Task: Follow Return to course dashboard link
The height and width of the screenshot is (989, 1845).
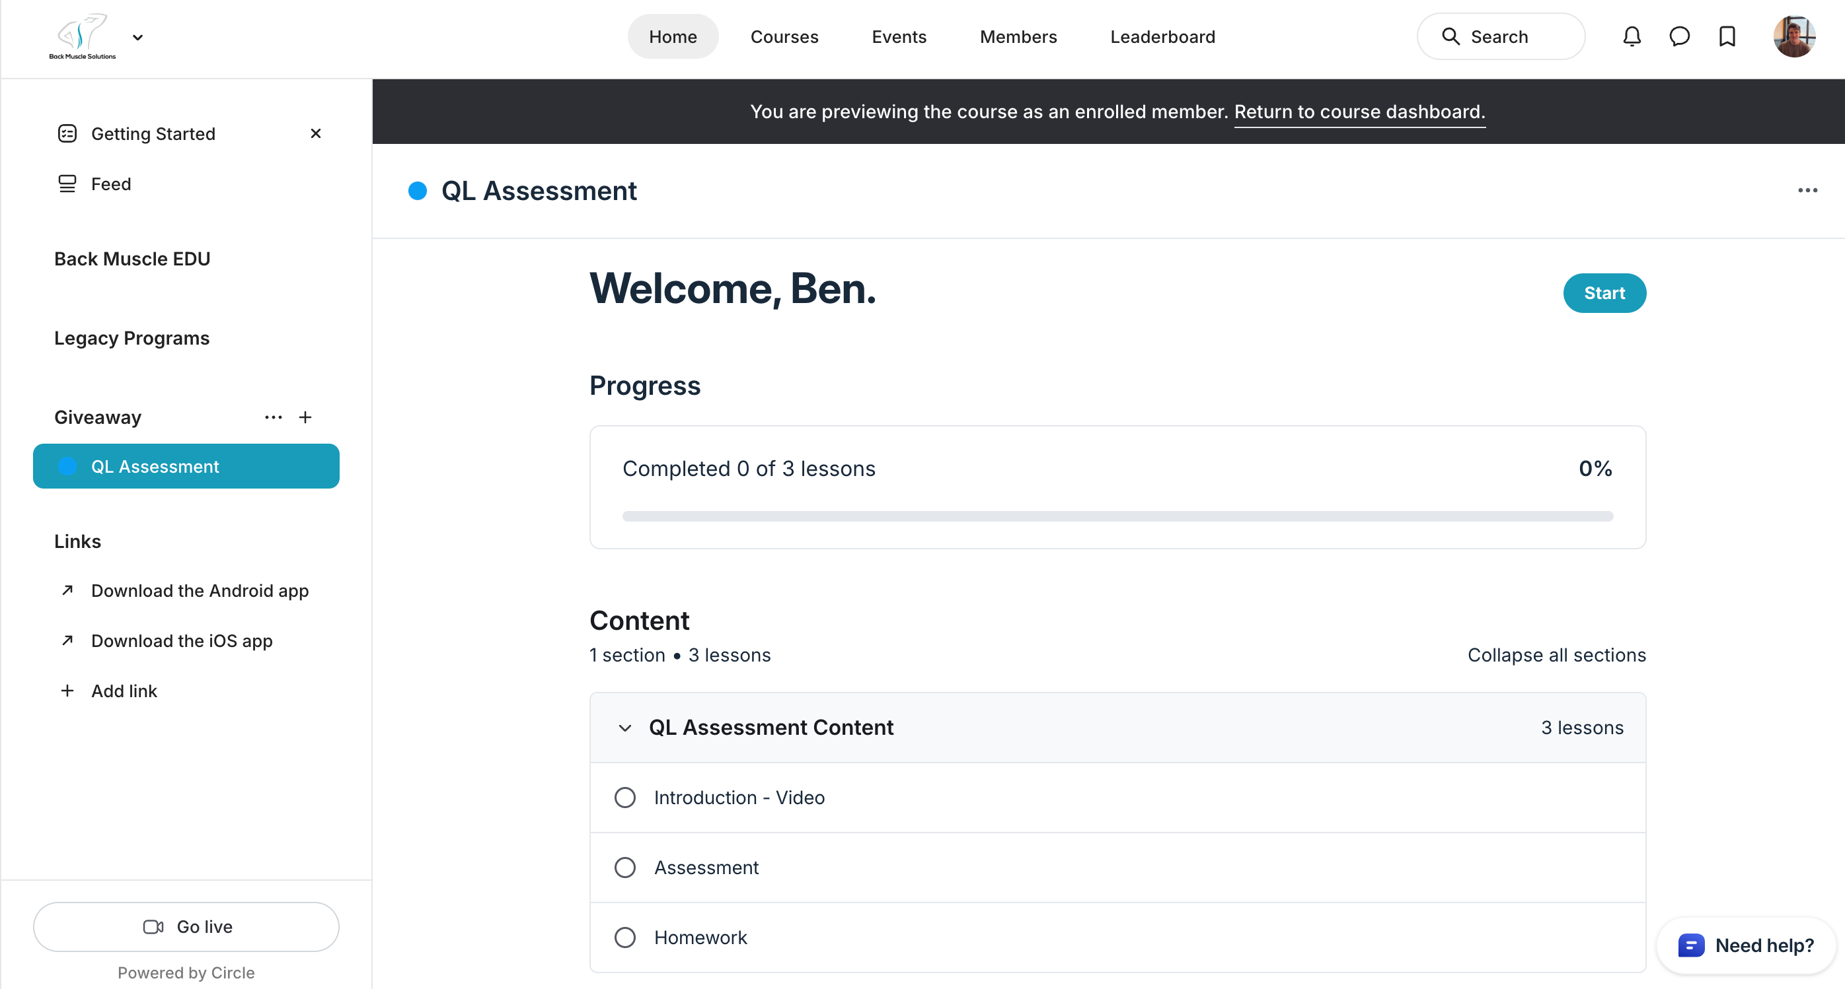Action: click(x=1359, y=112)
